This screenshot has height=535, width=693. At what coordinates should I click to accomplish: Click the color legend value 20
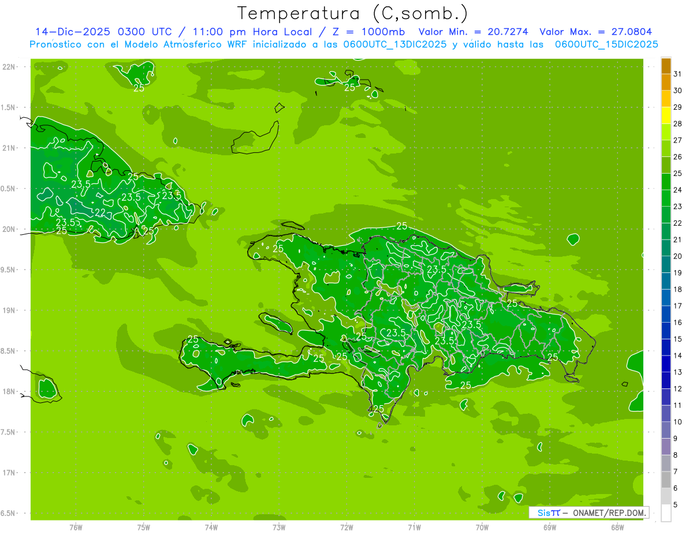click(x=678, y=256)
